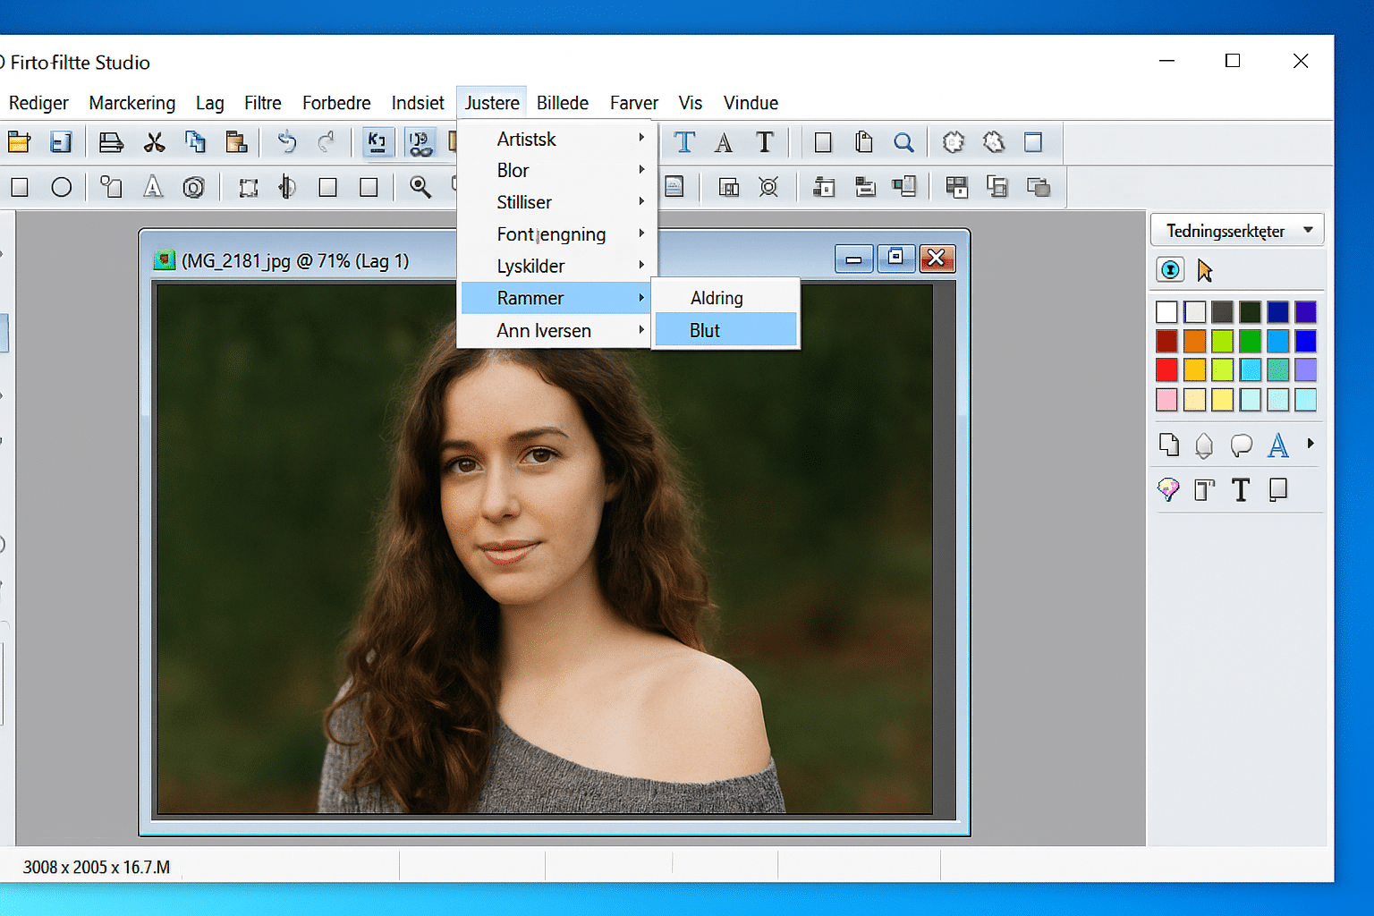1374x916 pixels.
Task: Select the Scissors cut tool
Action: point(153,141)
